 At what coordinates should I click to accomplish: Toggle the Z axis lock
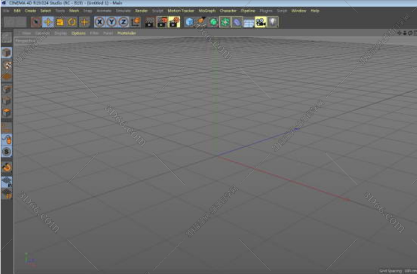tap(123, 22)
